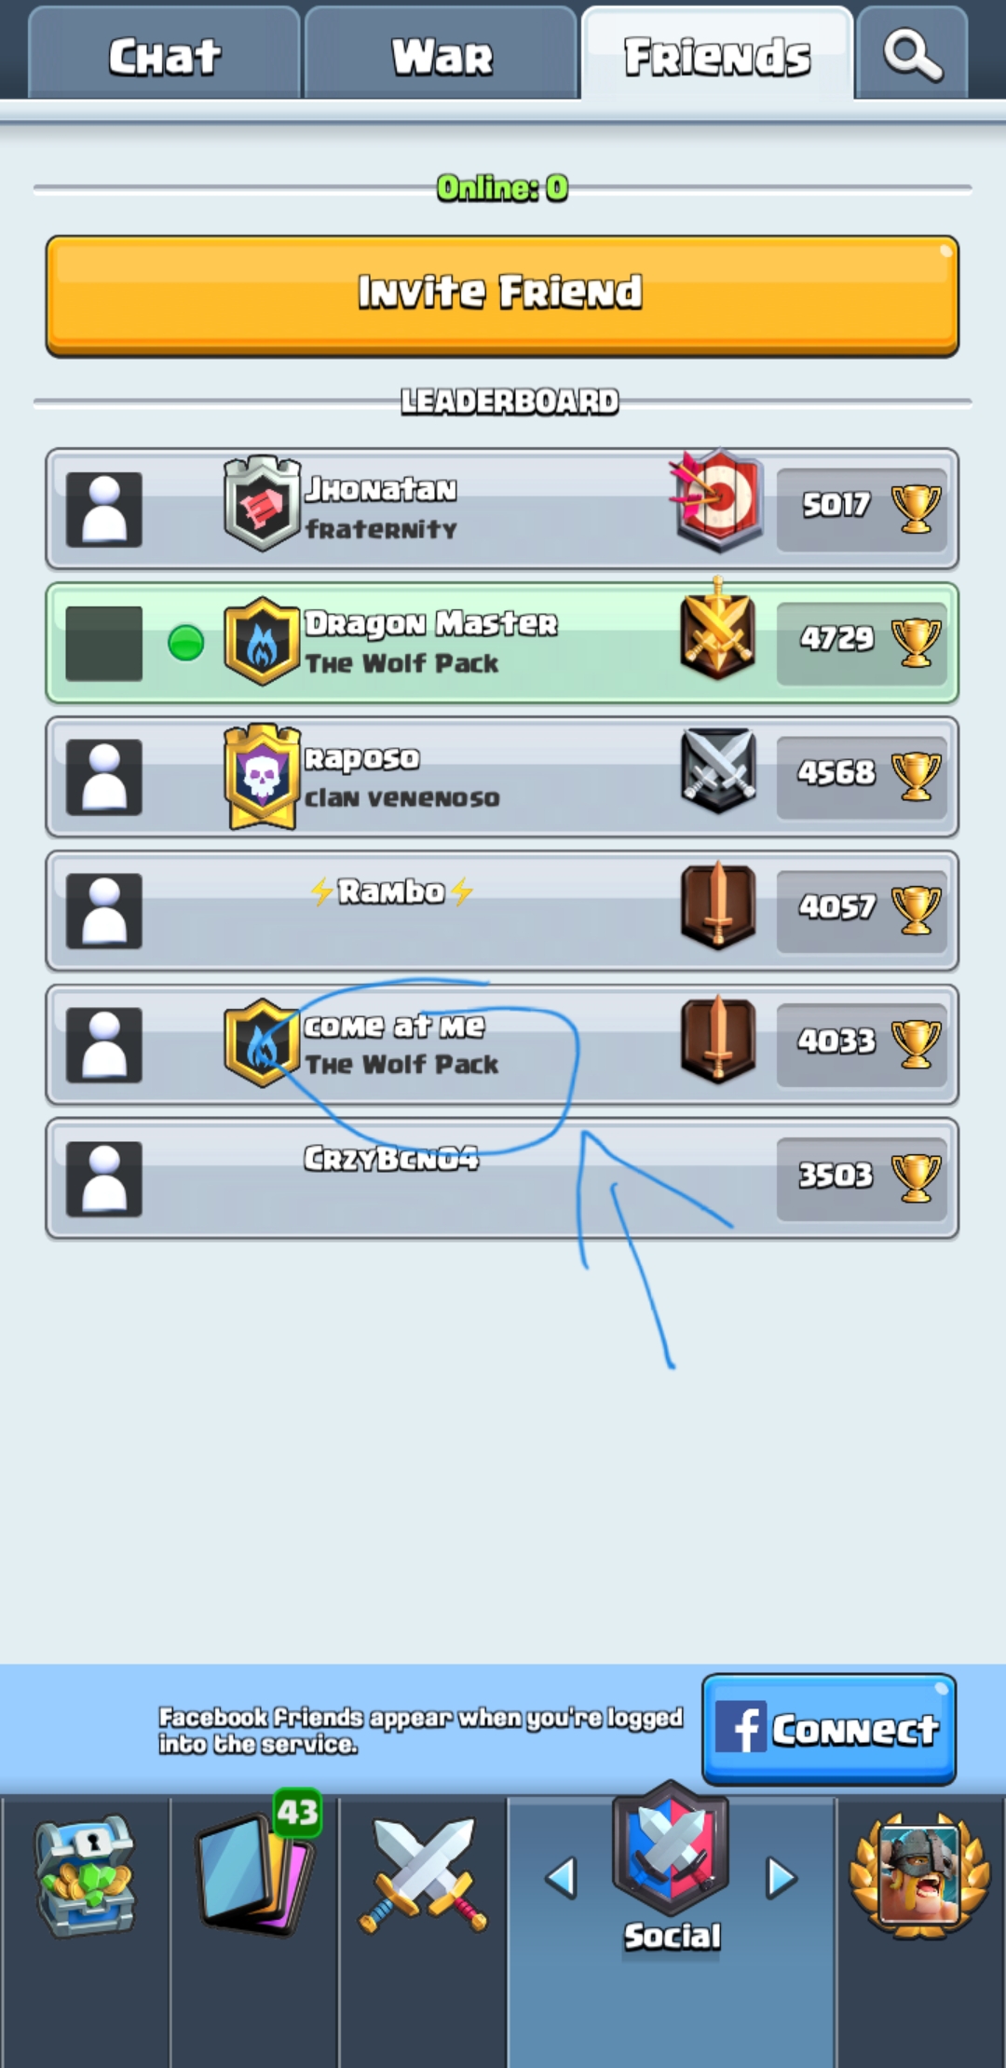The width and height of the screenshot is (1006, 2068).
Task: Tap Rambo's avatar placeholder
Action: [x=104, y=911]
